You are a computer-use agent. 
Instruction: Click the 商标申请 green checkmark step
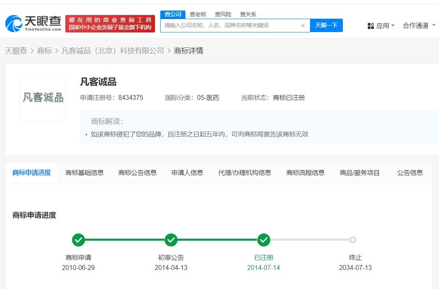pyautogui.click(x=78, y=240)
